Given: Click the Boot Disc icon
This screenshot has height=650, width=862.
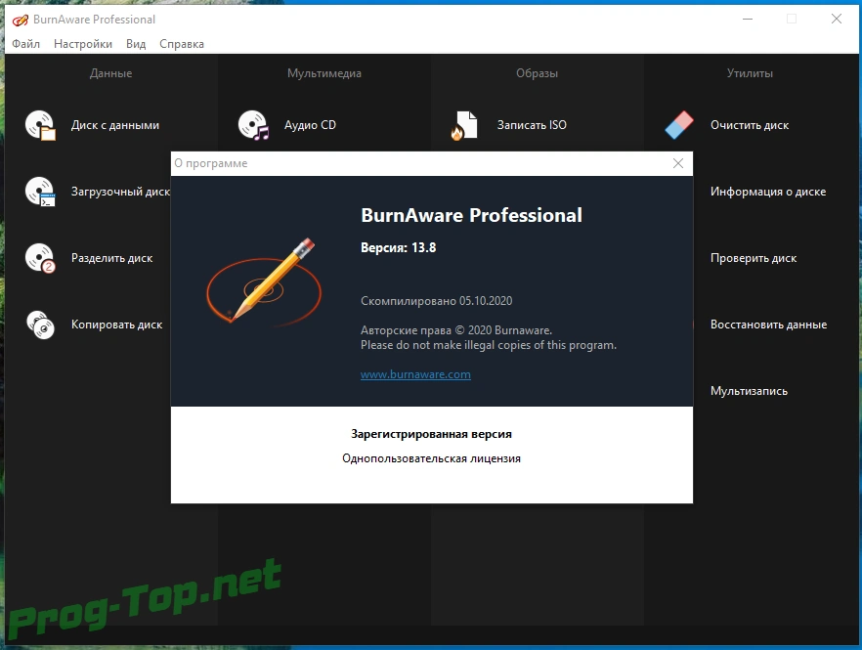Looking at the screenshot, I should (x=40, y=192).
